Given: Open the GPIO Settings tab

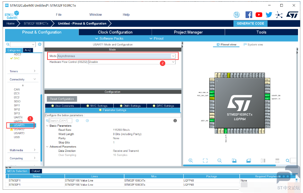Looking at the screenshot, I should point(164,106).
